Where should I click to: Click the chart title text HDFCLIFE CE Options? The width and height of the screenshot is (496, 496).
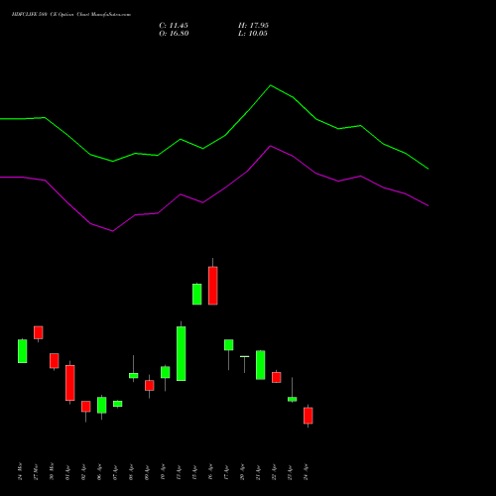click(71, 15)
